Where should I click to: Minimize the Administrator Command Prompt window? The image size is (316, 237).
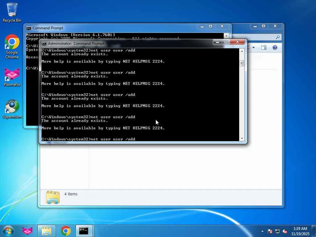217,42
